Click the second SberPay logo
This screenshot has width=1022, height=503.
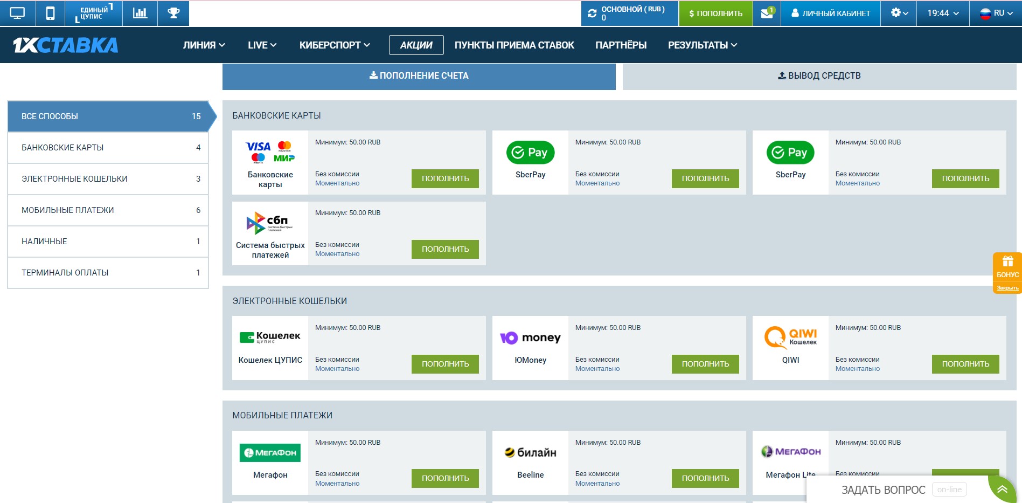(790, 153)
